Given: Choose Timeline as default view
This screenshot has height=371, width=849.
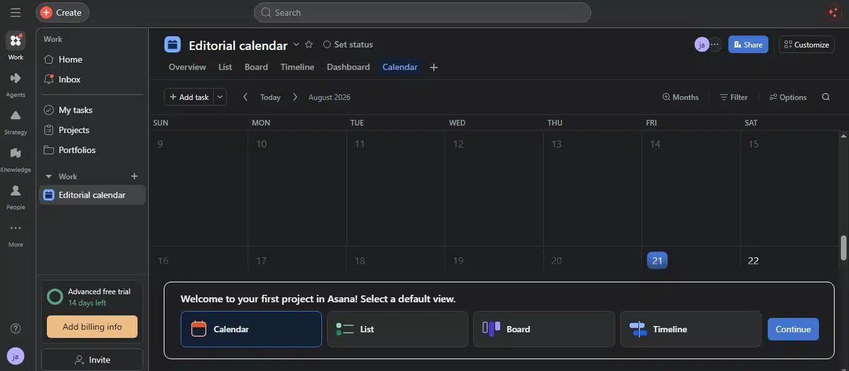Looking at the screenshot, I should pos(690,329).
